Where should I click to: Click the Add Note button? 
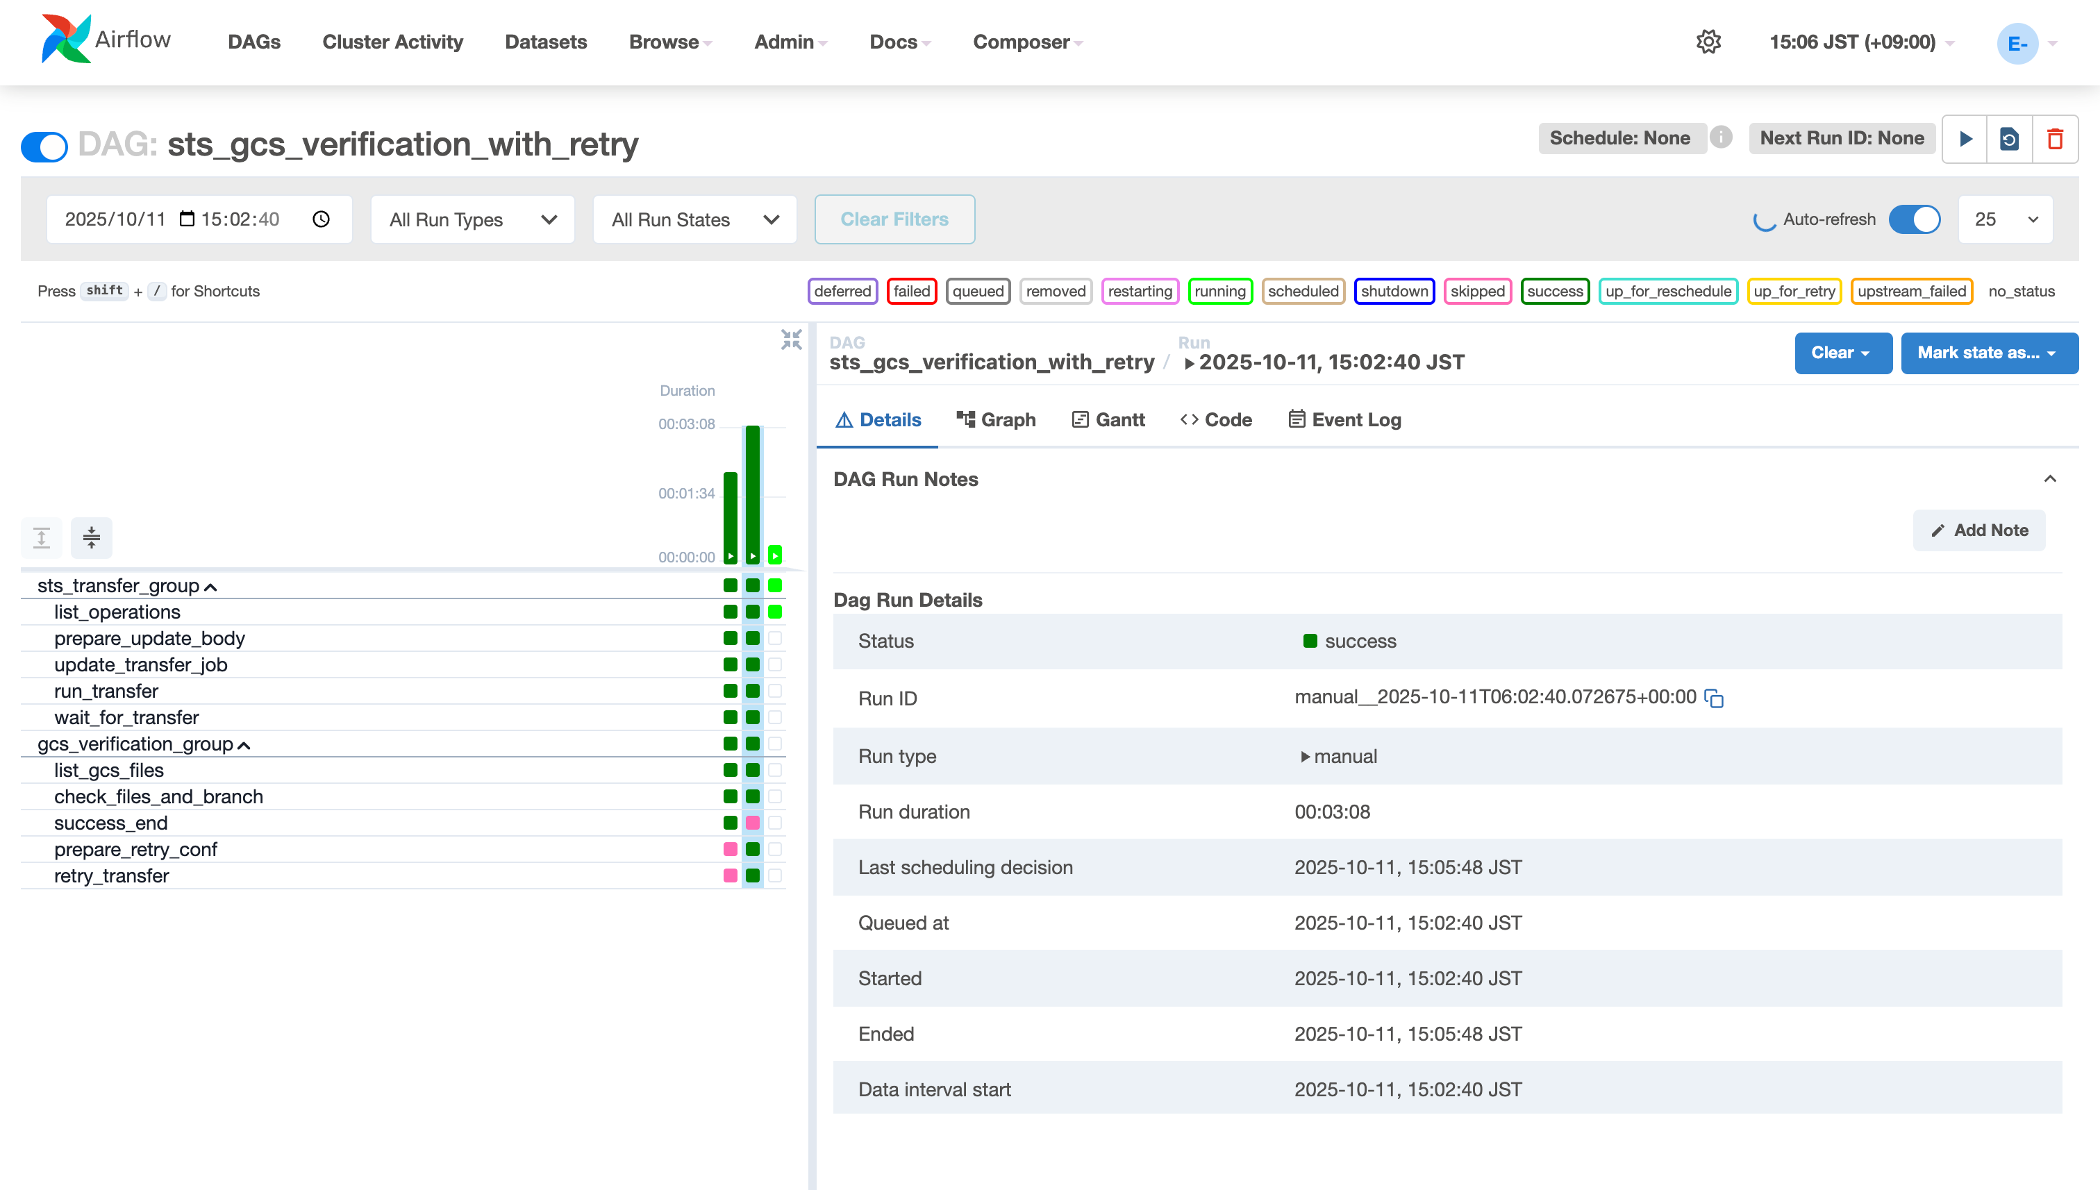pos(1978,530)
